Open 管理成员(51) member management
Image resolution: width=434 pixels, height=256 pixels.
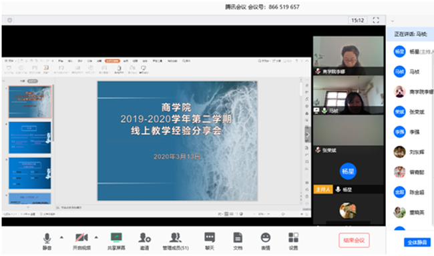tap(176, 241)
